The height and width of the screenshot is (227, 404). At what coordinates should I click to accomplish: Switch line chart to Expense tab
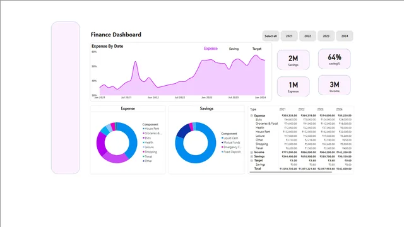(211, 49)
